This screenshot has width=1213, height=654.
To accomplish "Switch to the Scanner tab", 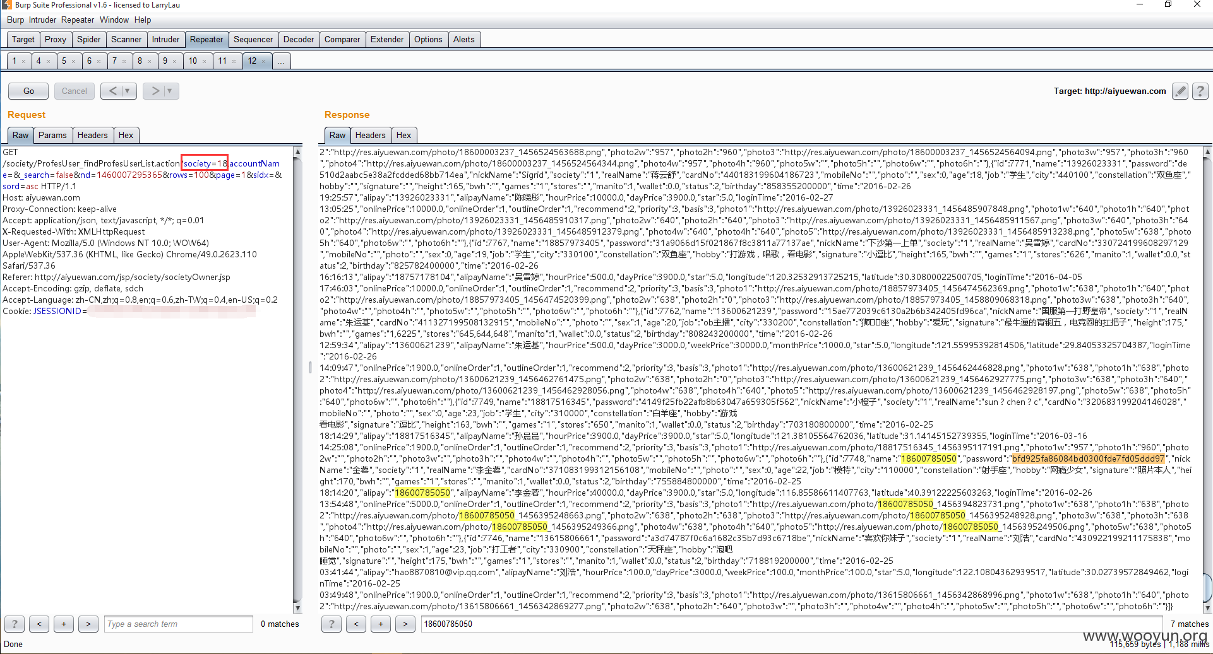I will [x=126, y=39].
